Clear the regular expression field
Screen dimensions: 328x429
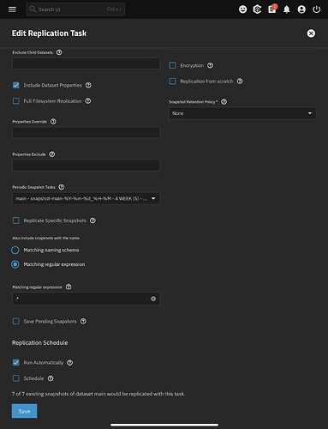pyautogui.click(x=153, y=299)
